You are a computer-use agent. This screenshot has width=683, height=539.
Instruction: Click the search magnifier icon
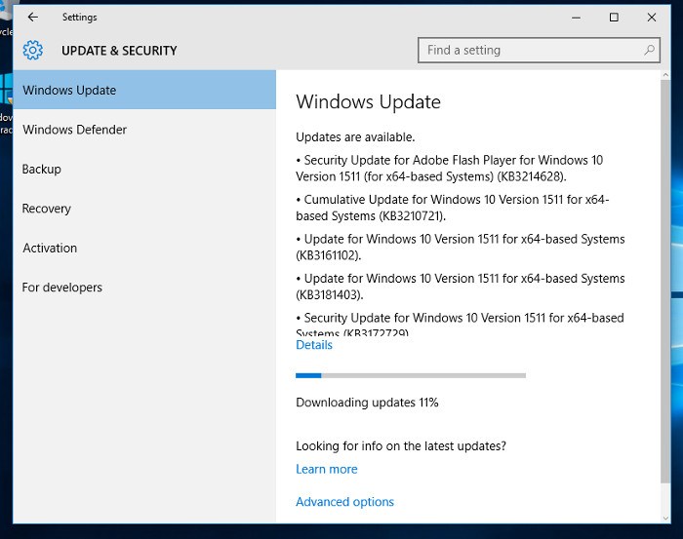click(649, 50)
